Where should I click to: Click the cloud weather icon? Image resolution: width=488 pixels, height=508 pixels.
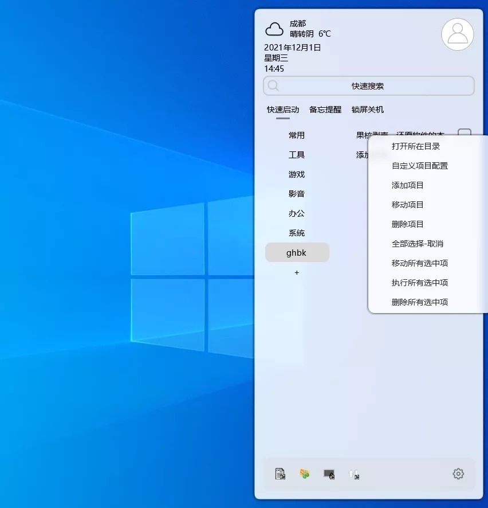tap(274, 29)
